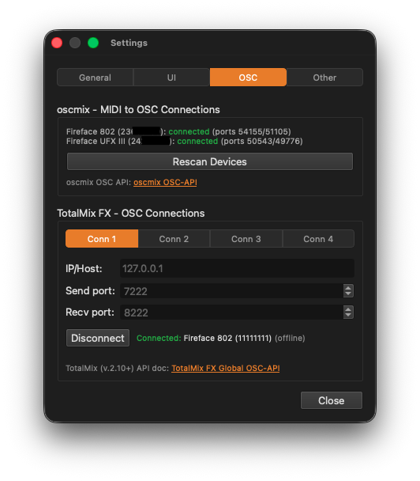Viewport: 420px width, 481px height.
Task: Click 'oscmix - MIDI to OSC Connections' heading
Action: 138,109
